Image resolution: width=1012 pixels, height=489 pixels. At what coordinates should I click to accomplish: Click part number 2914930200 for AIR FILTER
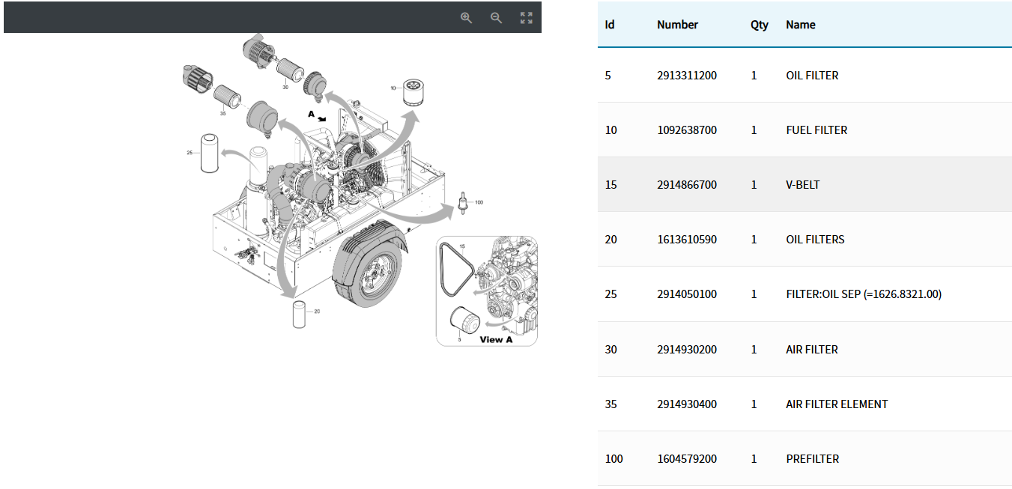click(x=686, y=350)
